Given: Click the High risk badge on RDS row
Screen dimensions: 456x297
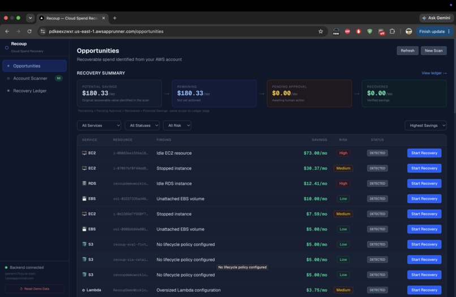Looking at the screenshot, I should [343, 184].
